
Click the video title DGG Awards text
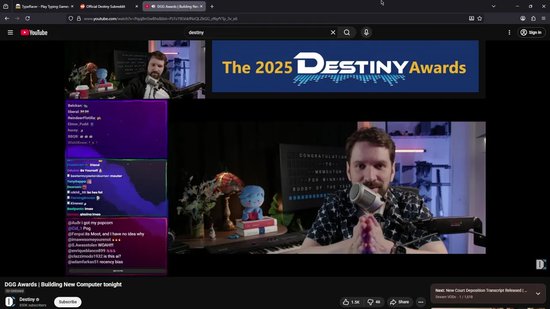click(63, 285)
